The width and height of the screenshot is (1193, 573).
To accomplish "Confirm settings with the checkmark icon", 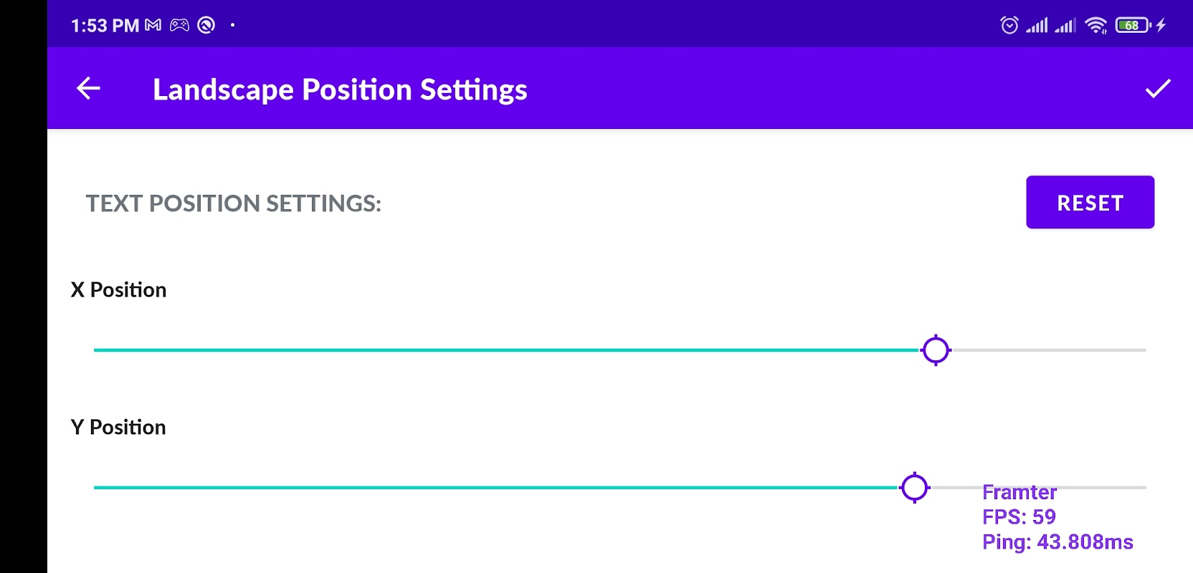I will coord(1157,89).
